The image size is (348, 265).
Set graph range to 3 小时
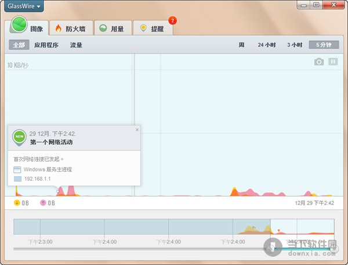[295, 45]
